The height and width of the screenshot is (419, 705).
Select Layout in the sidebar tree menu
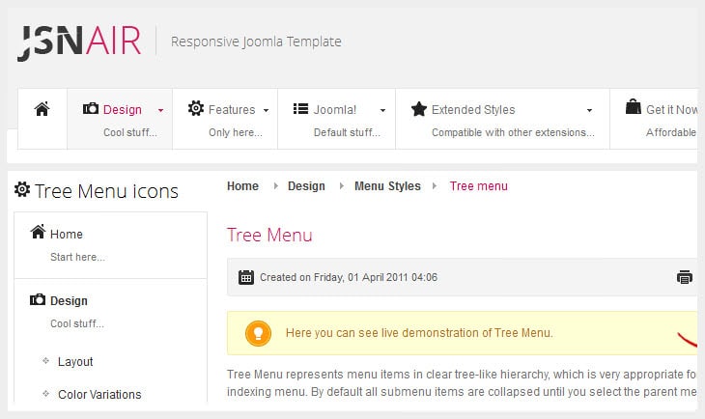[x=75, y=362]
